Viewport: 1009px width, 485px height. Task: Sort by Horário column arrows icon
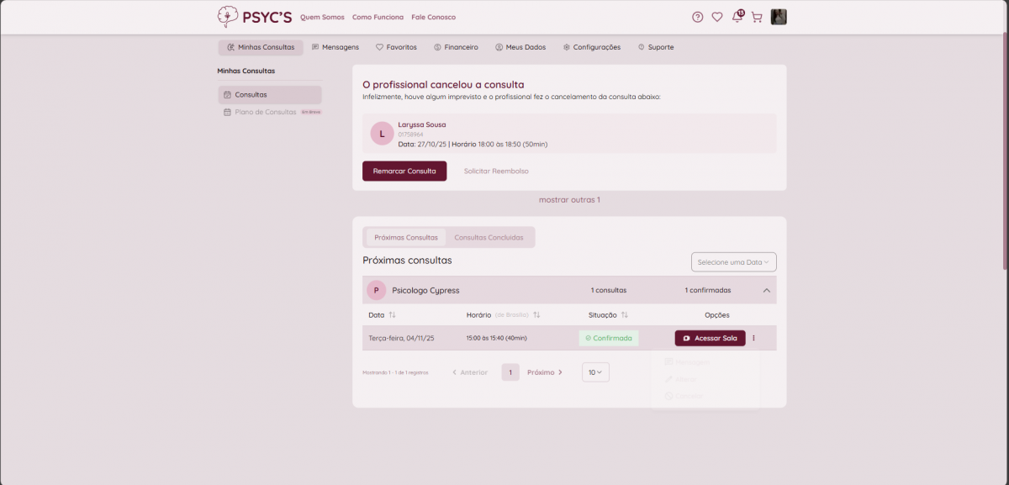coord(536,315)
